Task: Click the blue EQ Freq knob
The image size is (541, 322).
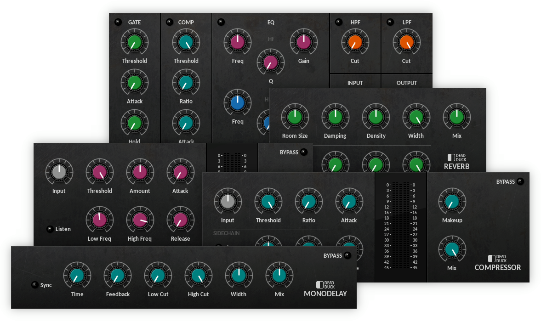Action: click(237, 103)
